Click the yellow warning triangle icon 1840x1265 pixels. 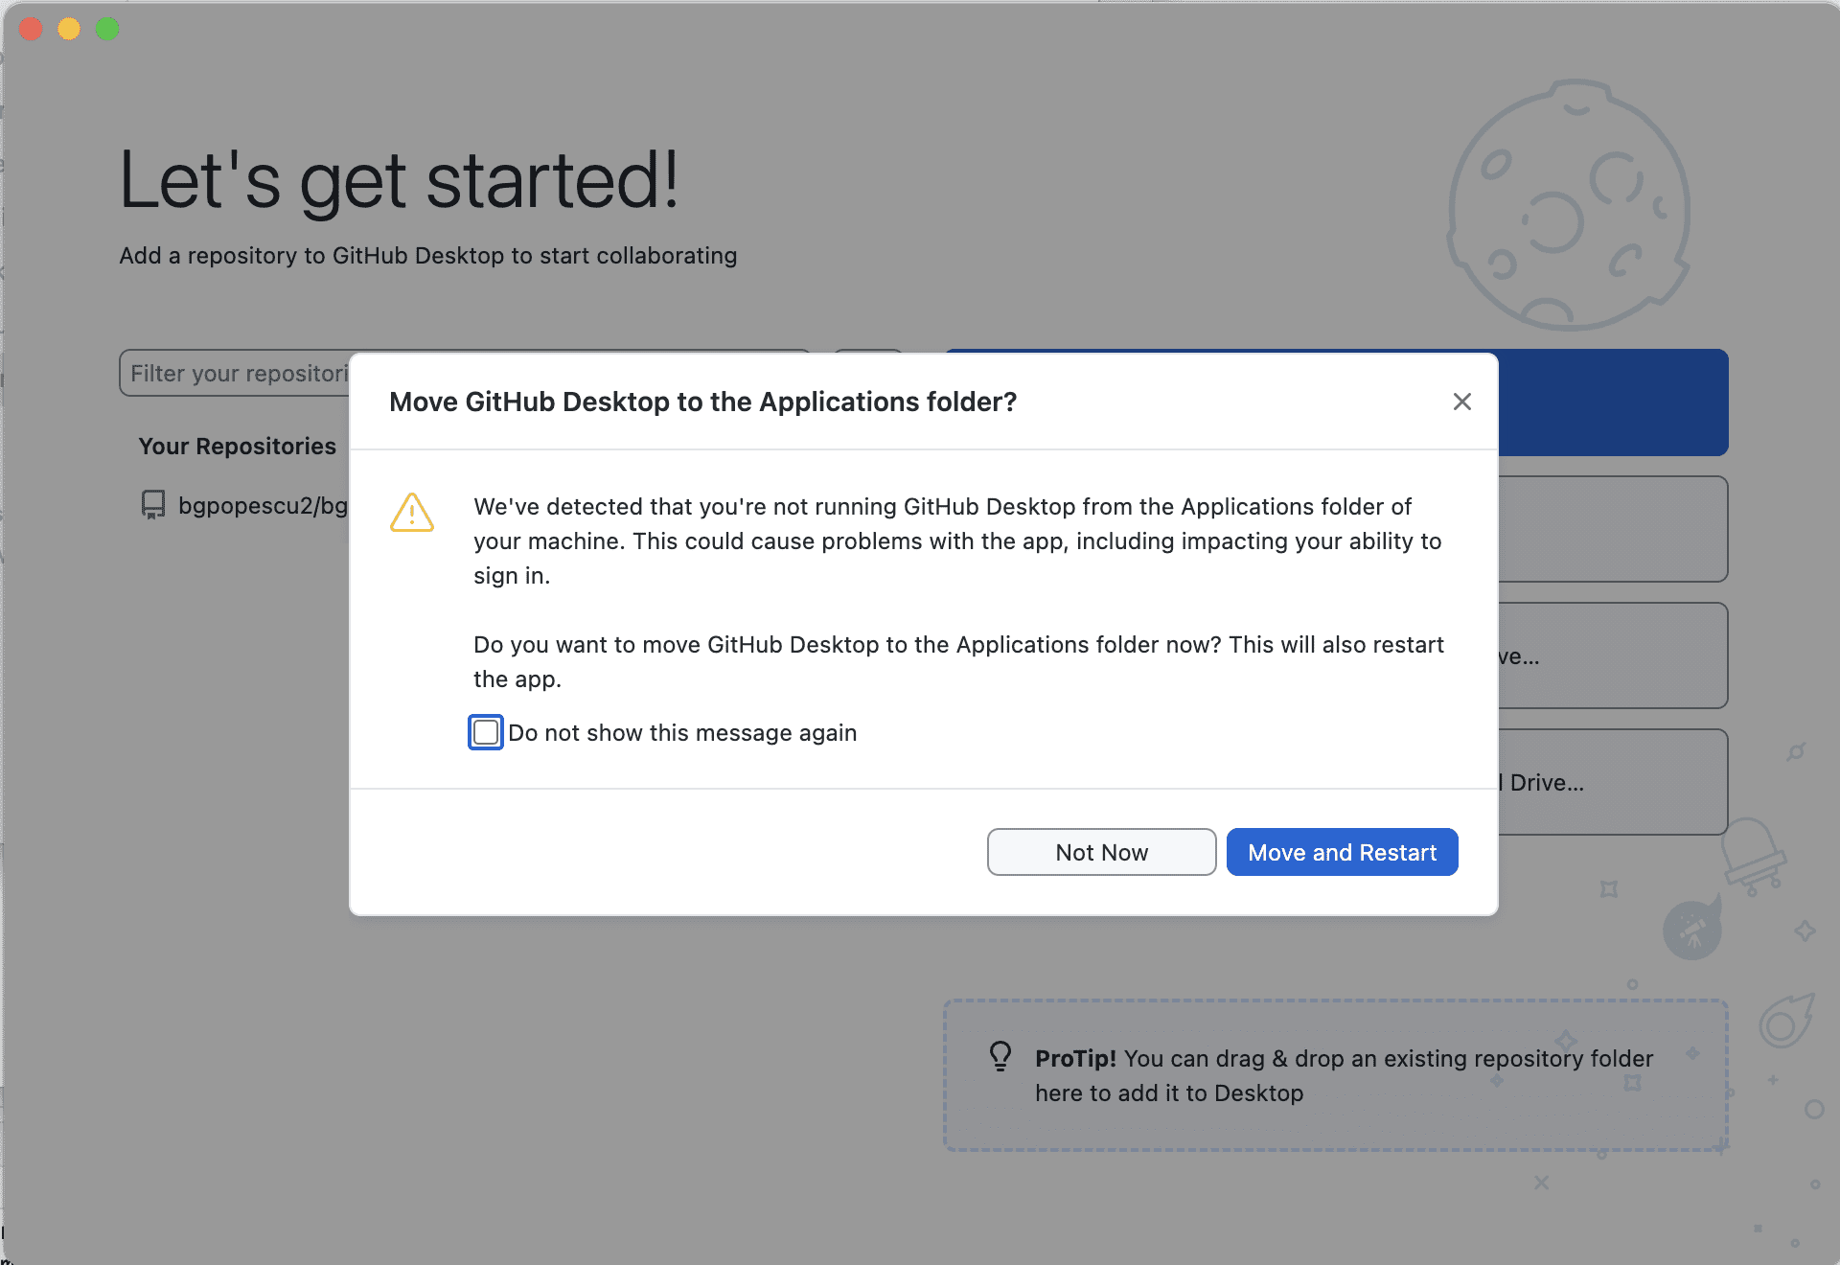point(412,513)
